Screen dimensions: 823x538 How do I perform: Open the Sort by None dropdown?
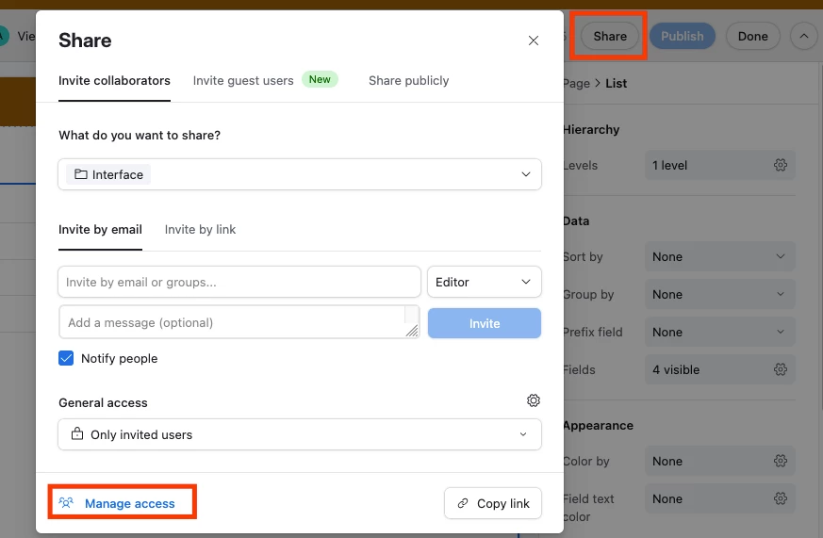[719, 256]
